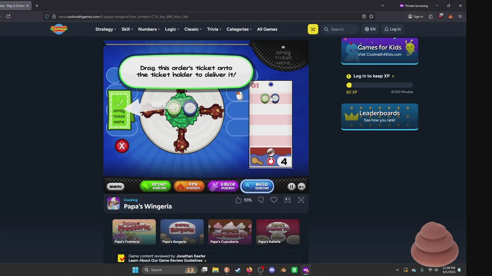
Task: Click the XP progress bar
Action: coord(380,85)
